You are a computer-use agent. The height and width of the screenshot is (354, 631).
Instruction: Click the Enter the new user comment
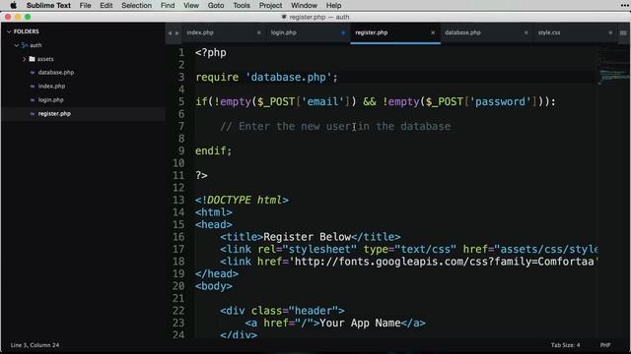[335, 127]
